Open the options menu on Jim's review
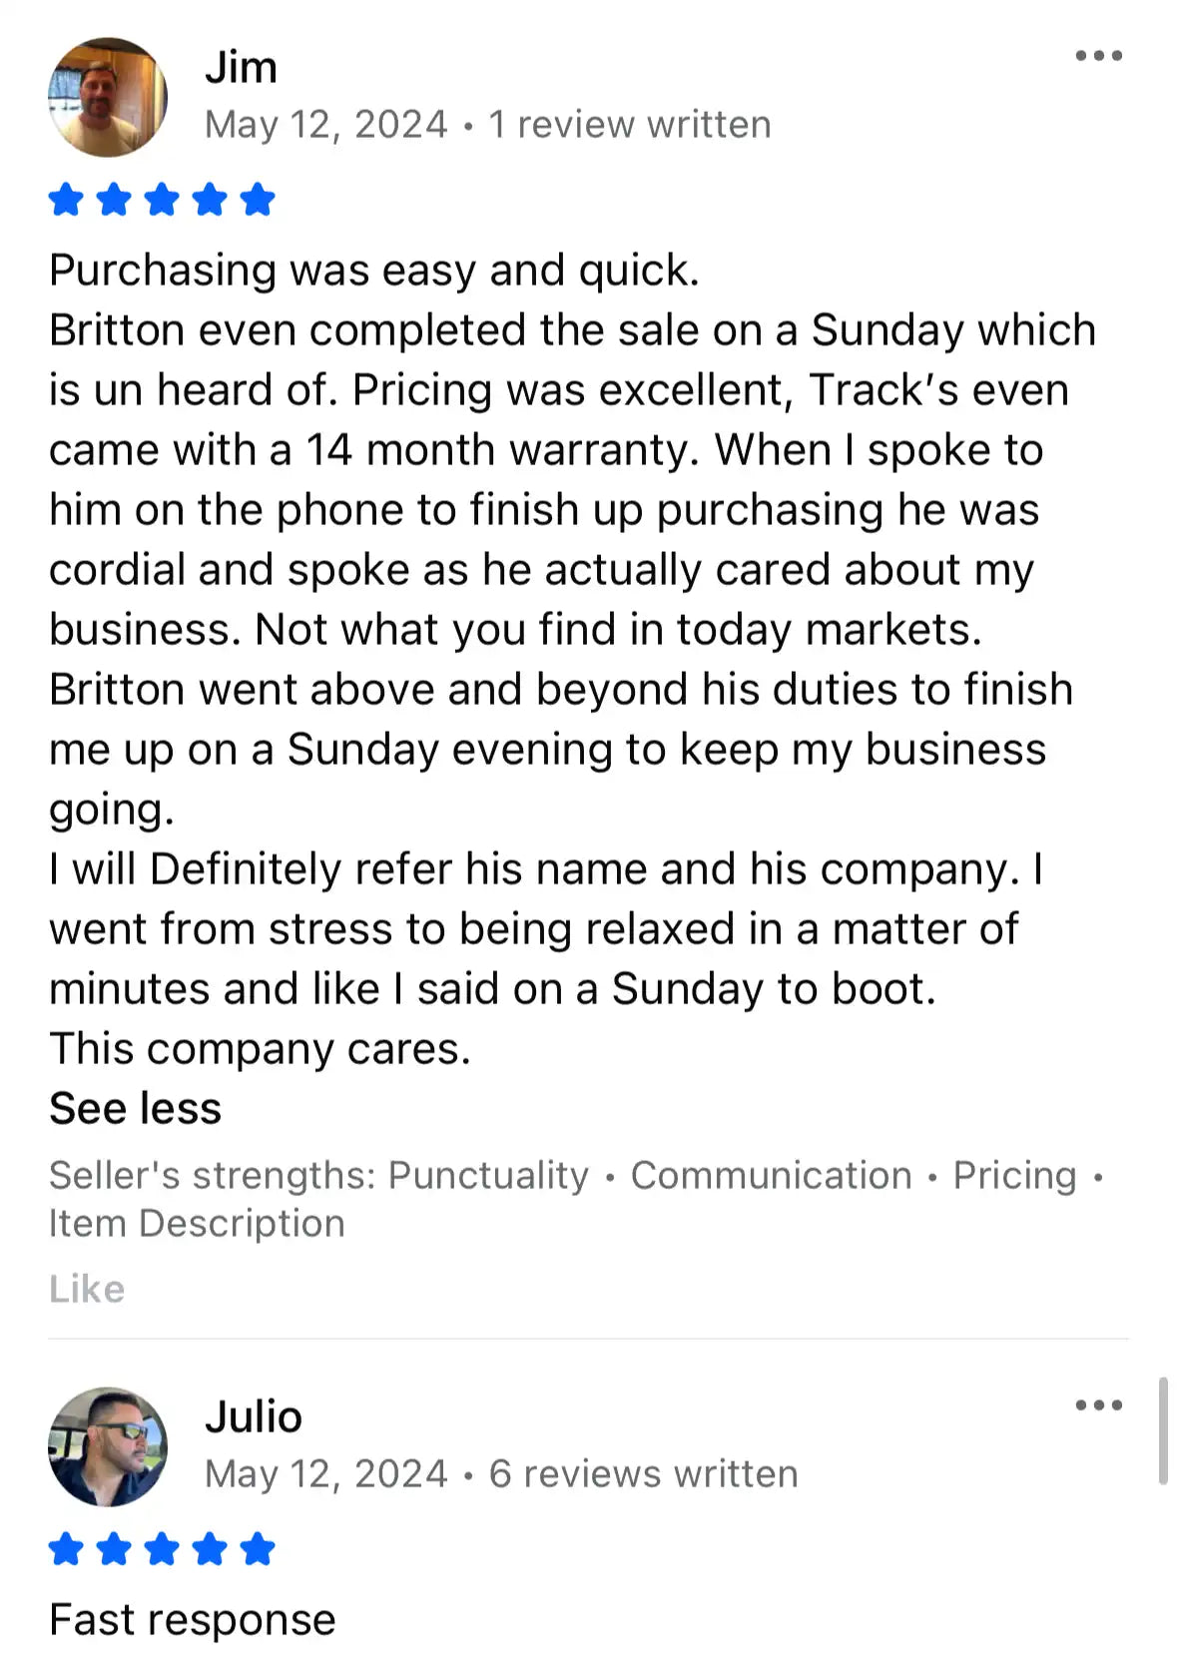Viewport: 1177px width, 1670px height. pos(1098,56)
